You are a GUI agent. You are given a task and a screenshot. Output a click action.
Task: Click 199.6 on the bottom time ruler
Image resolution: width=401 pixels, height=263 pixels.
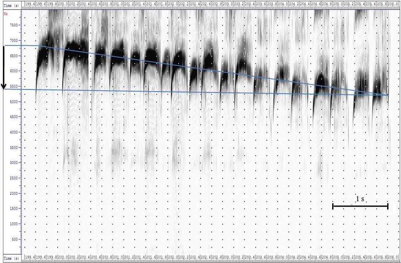41,258
